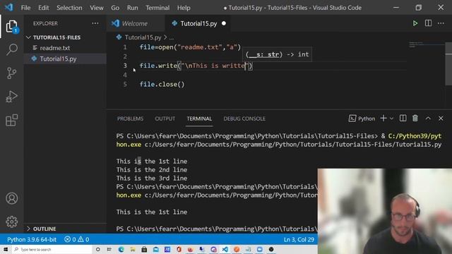
Task: Switch to the Output panel tab
Action: (165, 119)
